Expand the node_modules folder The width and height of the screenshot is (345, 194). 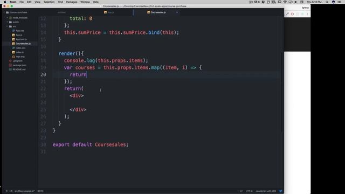point(7,18)
